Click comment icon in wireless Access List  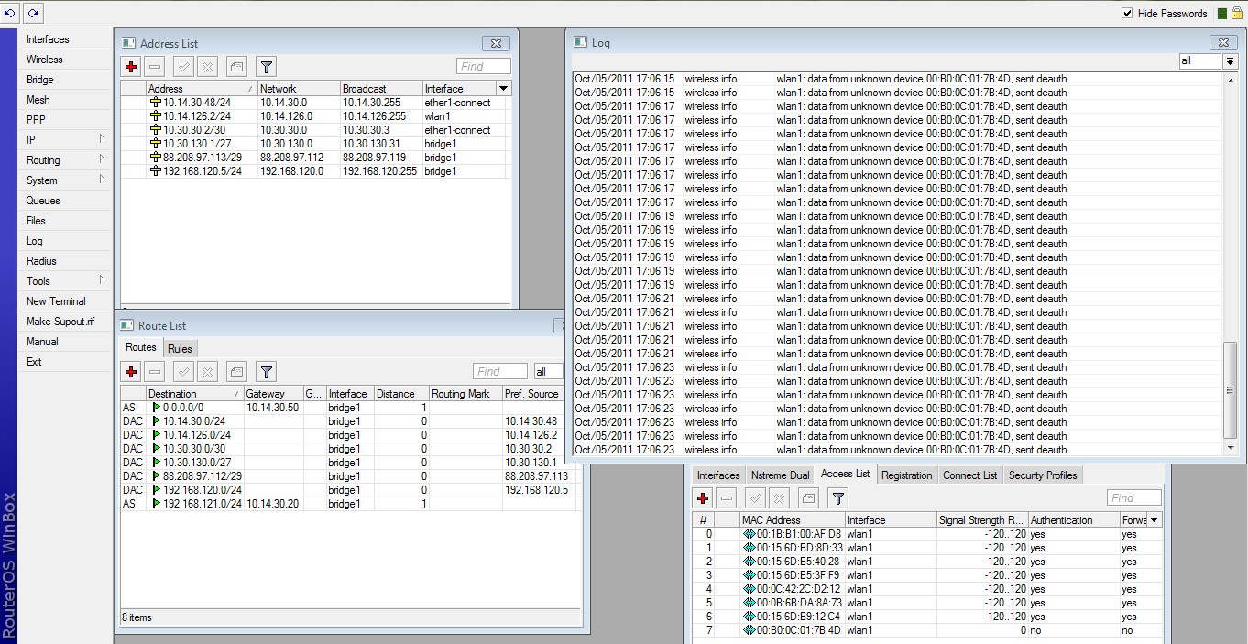808,497
